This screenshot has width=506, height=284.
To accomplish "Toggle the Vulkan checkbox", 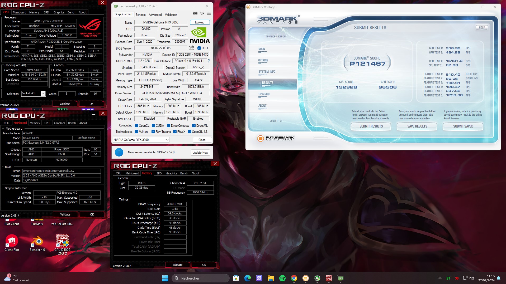I will [136, 132].
